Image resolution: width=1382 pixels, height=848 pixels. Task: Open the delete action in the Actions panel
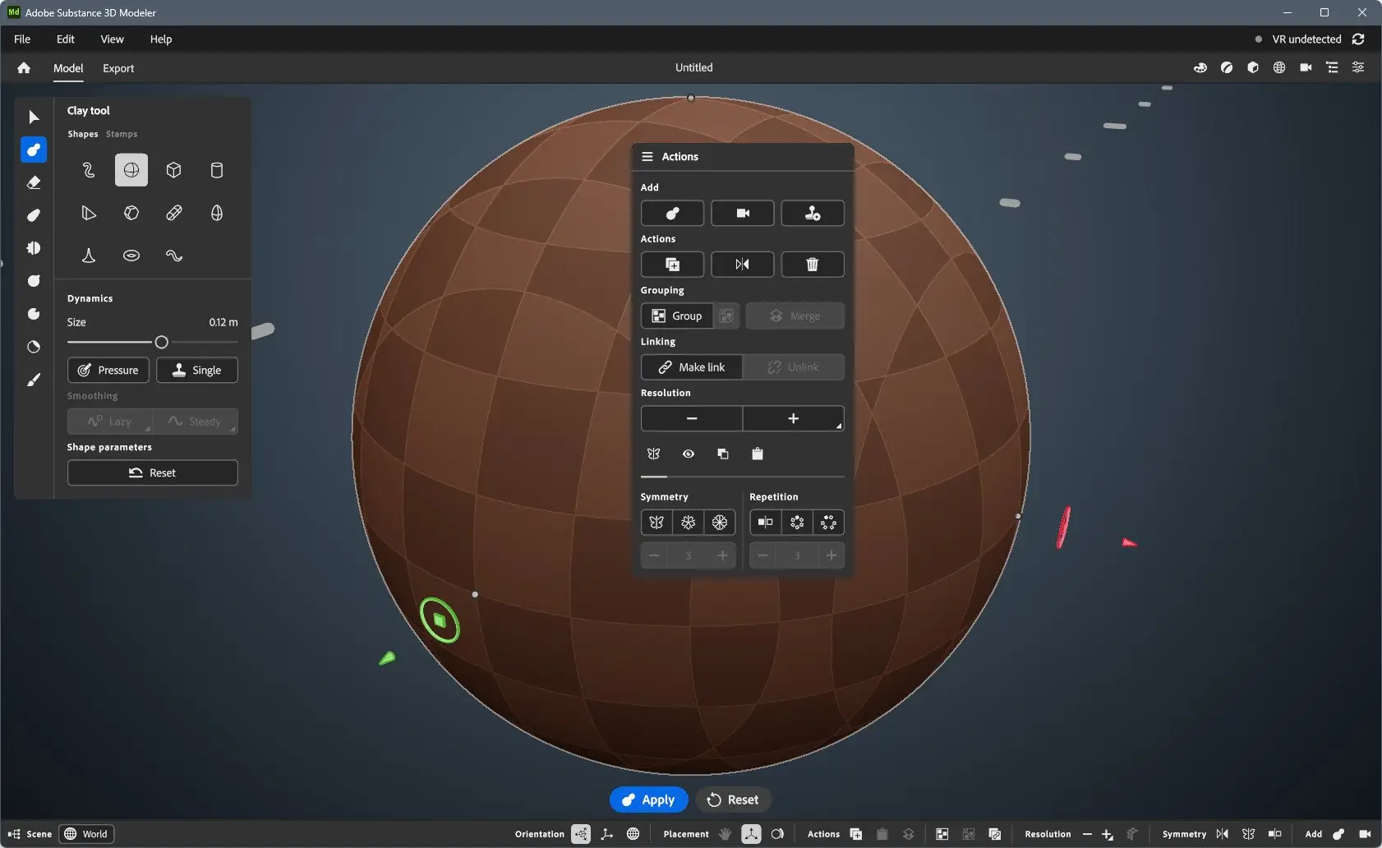coord(813,264)
